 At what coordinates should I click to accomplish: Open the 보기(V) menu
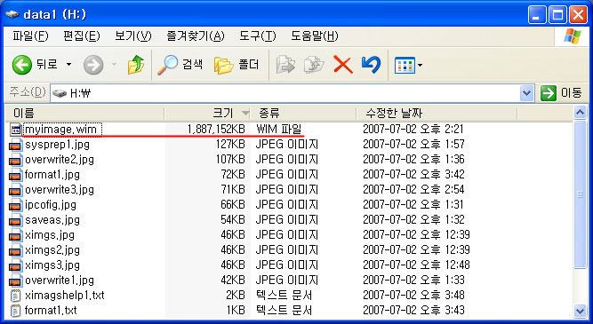[x=133, y=36]
